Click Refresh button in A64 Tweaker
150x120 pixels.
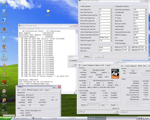(87, 56)
